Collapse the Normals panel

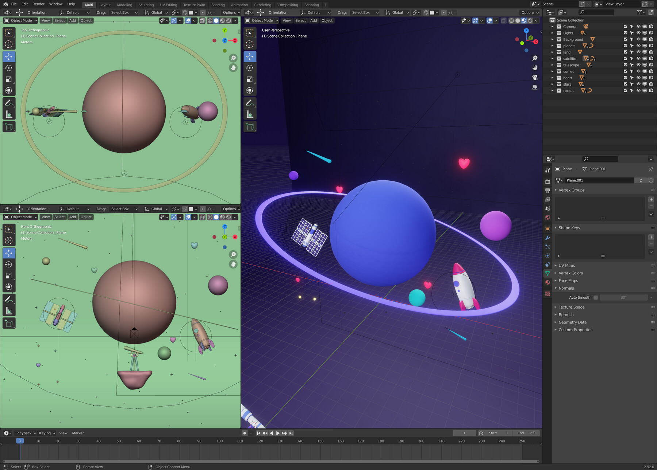pyautogui.click(x=566, y=288)
